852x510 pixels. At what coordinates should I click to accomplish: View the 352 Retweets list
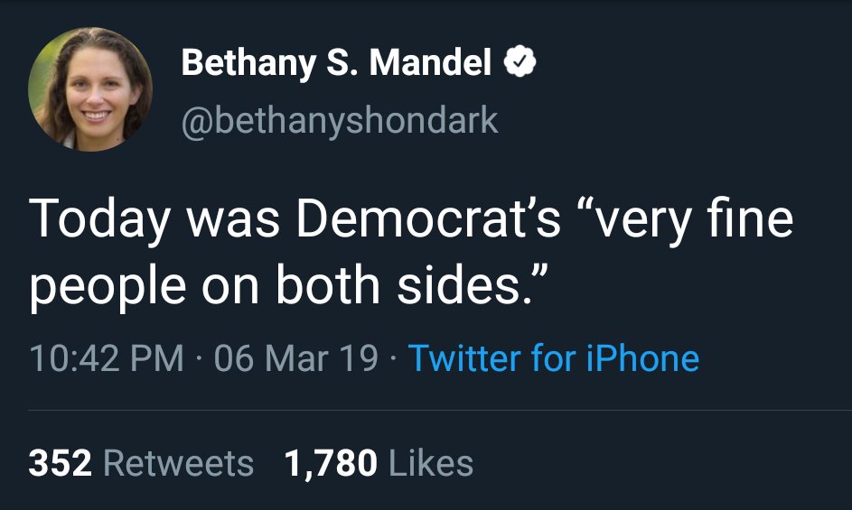141,463
